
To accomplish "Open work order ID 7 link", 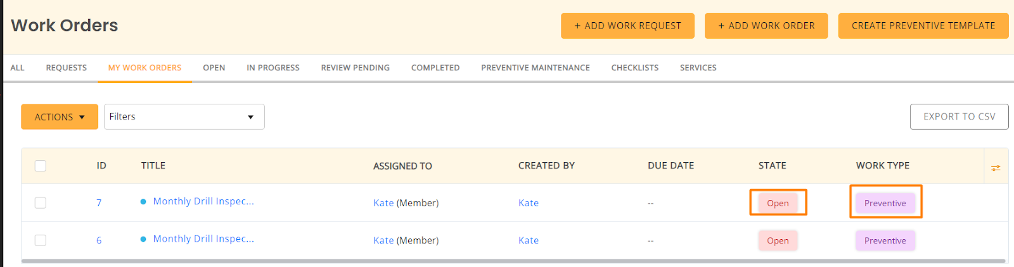I will pos(99,203).
